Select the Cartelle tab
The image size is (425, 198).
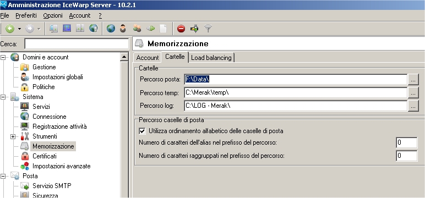(175, 57)
